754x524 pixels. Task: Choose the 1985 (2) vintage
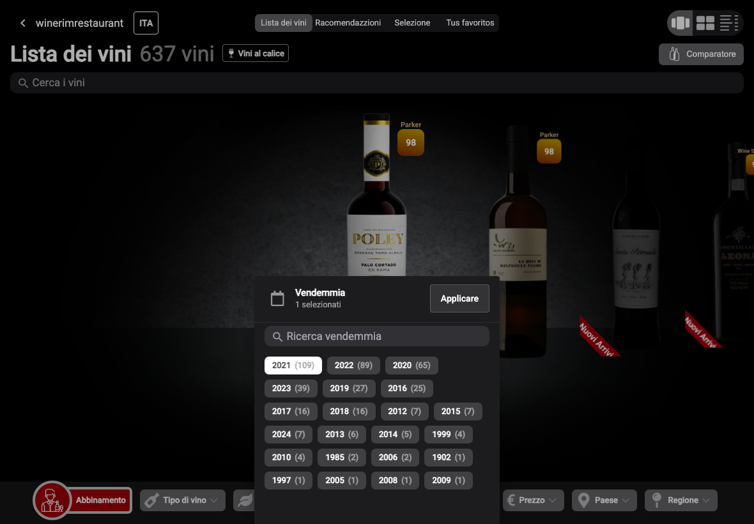point(342,458)
